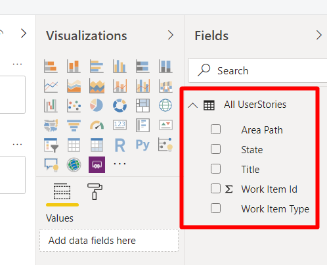Get more visuals via the ellipsis
This screenshot has width=327, height=265.
tap(120, 164)
